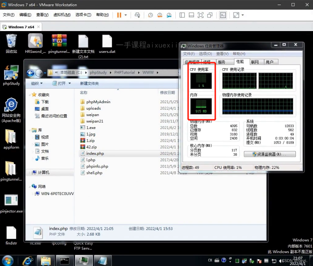The image size is (313, 266).
Task: Click the Windows Start orb
Action: tap(8, 261)
